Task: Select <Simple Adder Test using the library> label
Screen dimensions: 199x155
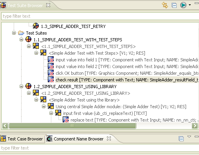Action: coord(84,100)
